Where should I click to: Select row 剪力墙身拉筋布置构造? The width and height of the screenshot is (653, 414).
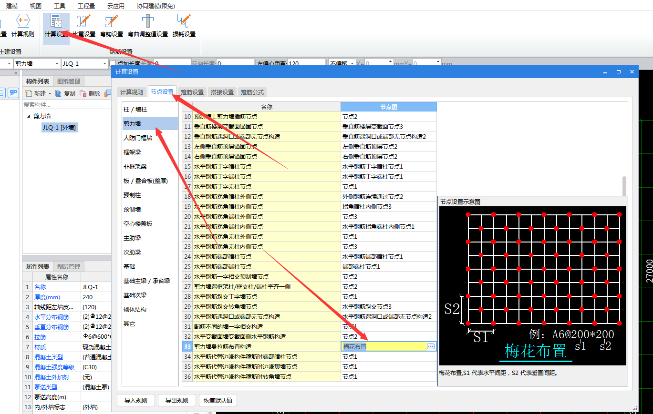267,347
